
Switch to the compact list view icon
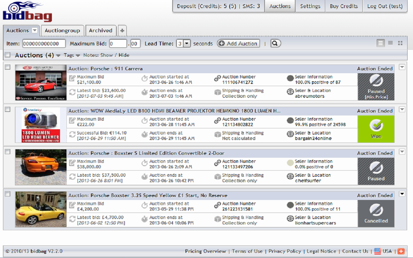click(390, 43)
